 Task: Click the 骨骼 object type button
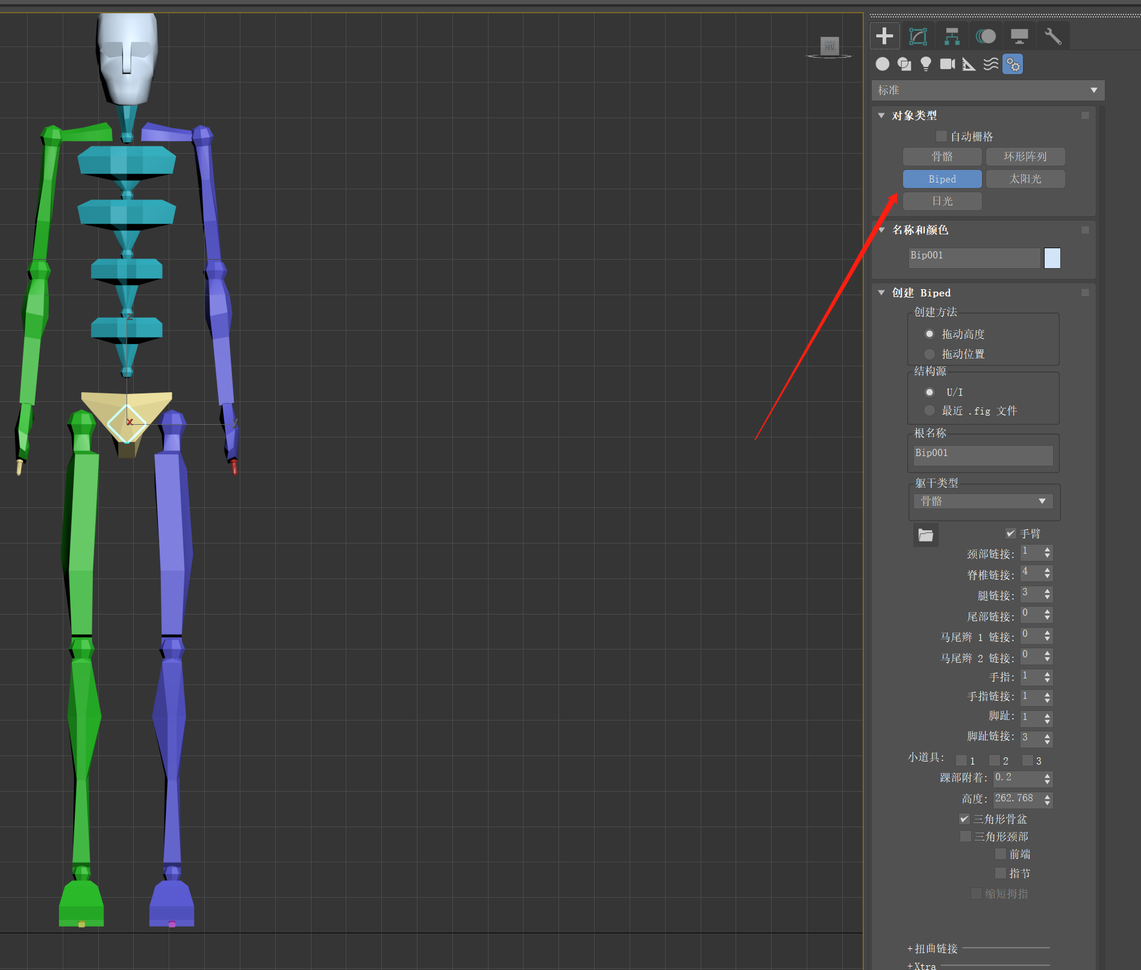pyautogui.click(x=942, y=157)
